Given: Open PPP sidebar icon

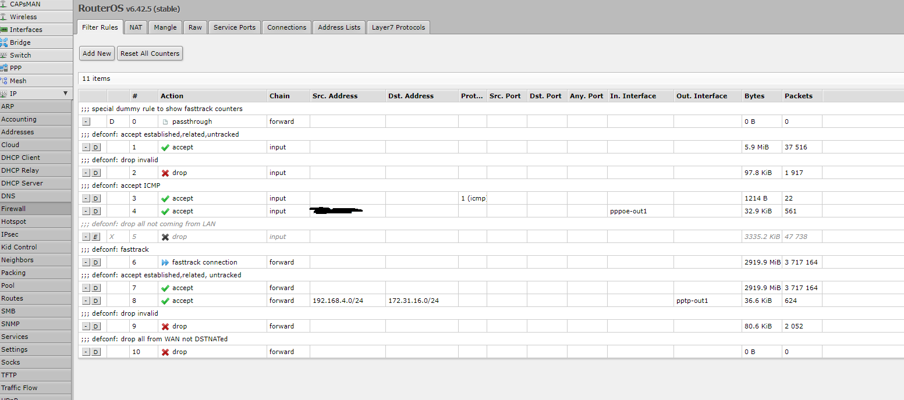Looking at the screenshot, I should (4, 68).
